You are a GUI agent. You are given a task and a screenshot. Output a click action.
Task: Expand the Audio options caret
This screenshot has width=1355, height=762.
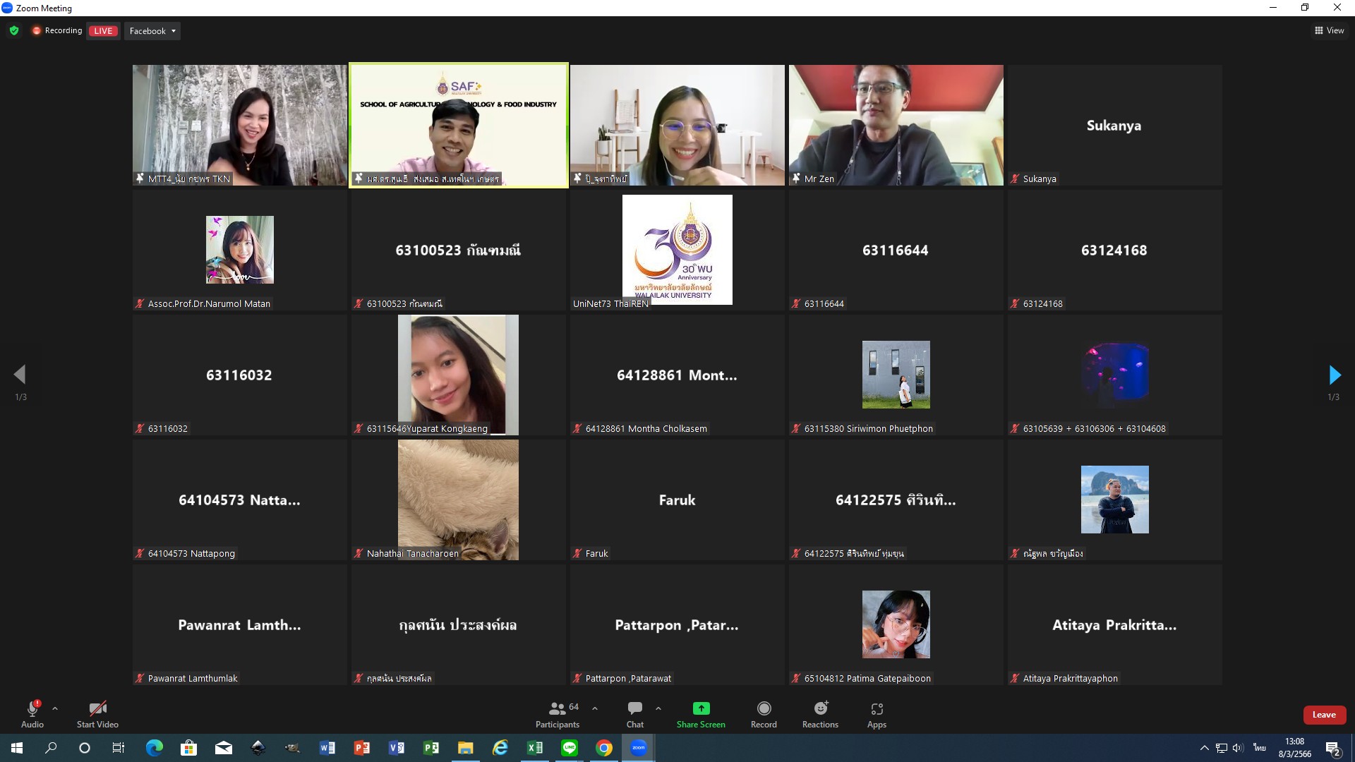click(x=55, y=708)
